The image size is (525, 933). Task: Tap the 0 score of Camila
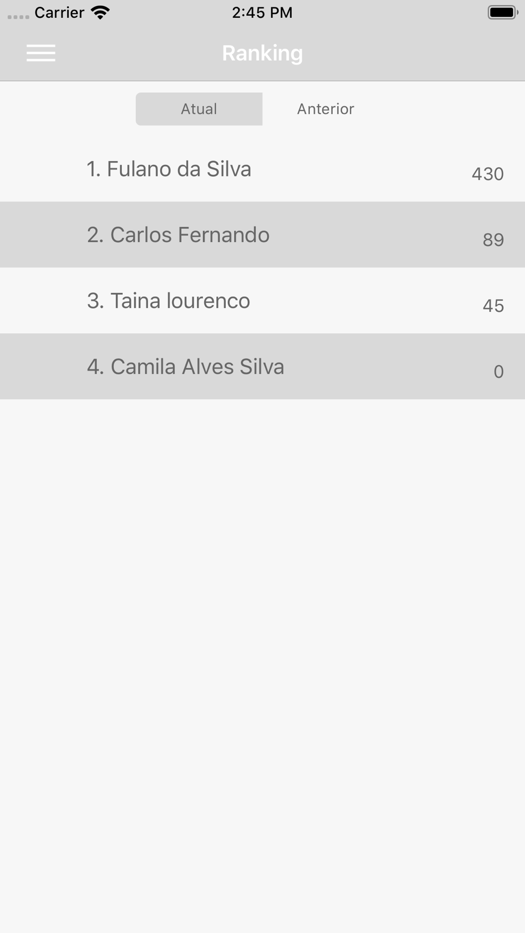[x=499, y=372]
